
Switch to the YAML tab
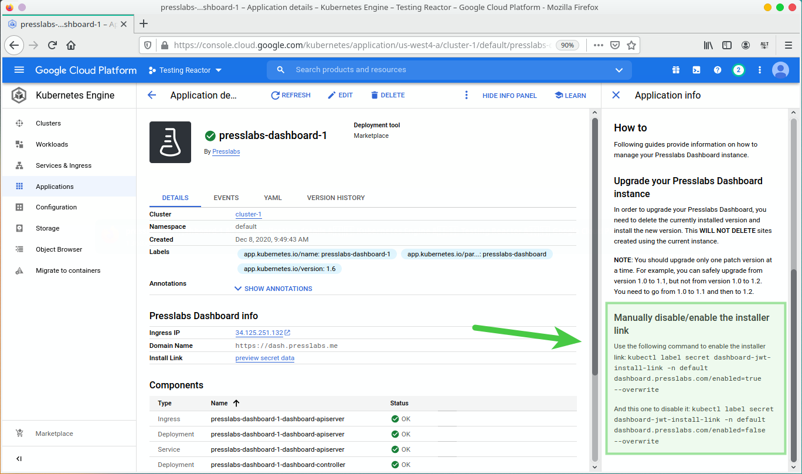[273, 198]
